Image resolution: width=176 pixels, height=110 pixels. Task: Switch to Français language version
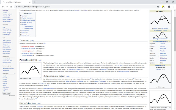click(x=5, y=83)
